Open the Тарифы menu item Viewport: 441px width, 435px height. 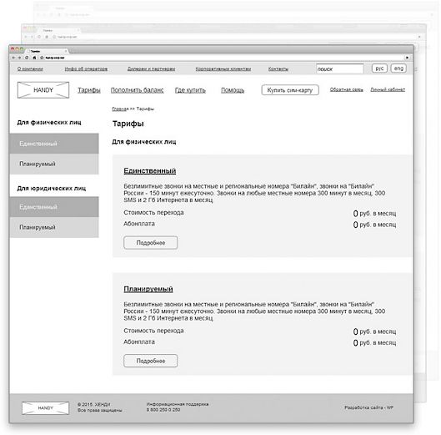point(89,90)
